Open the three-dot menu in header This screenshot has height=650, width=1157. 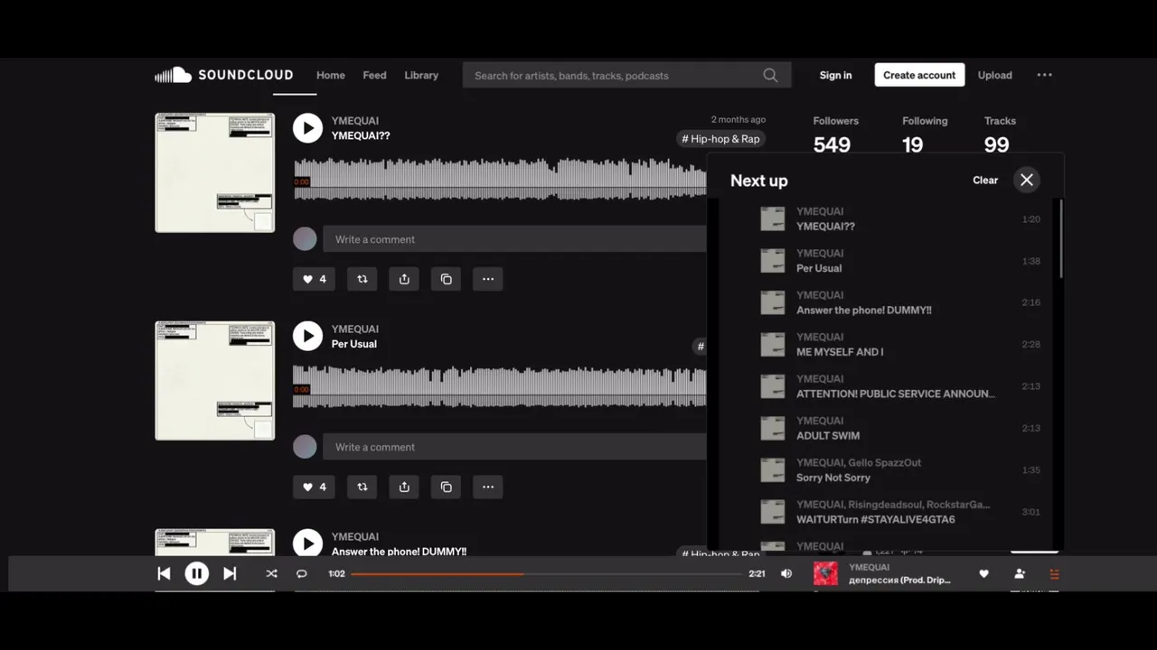pos(1044,75)
